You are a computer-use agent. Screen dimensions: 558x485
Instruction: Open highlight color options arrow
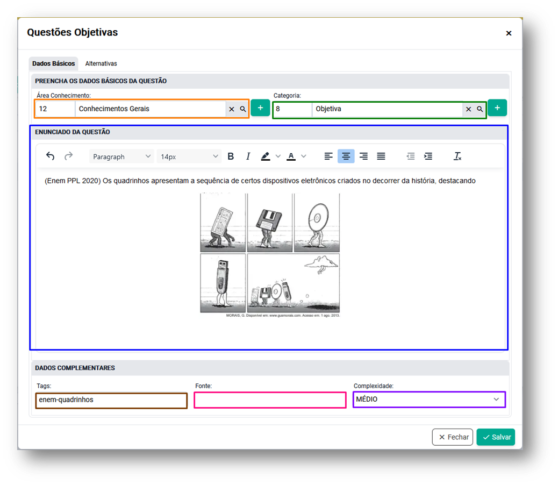(x=278, y=156)
